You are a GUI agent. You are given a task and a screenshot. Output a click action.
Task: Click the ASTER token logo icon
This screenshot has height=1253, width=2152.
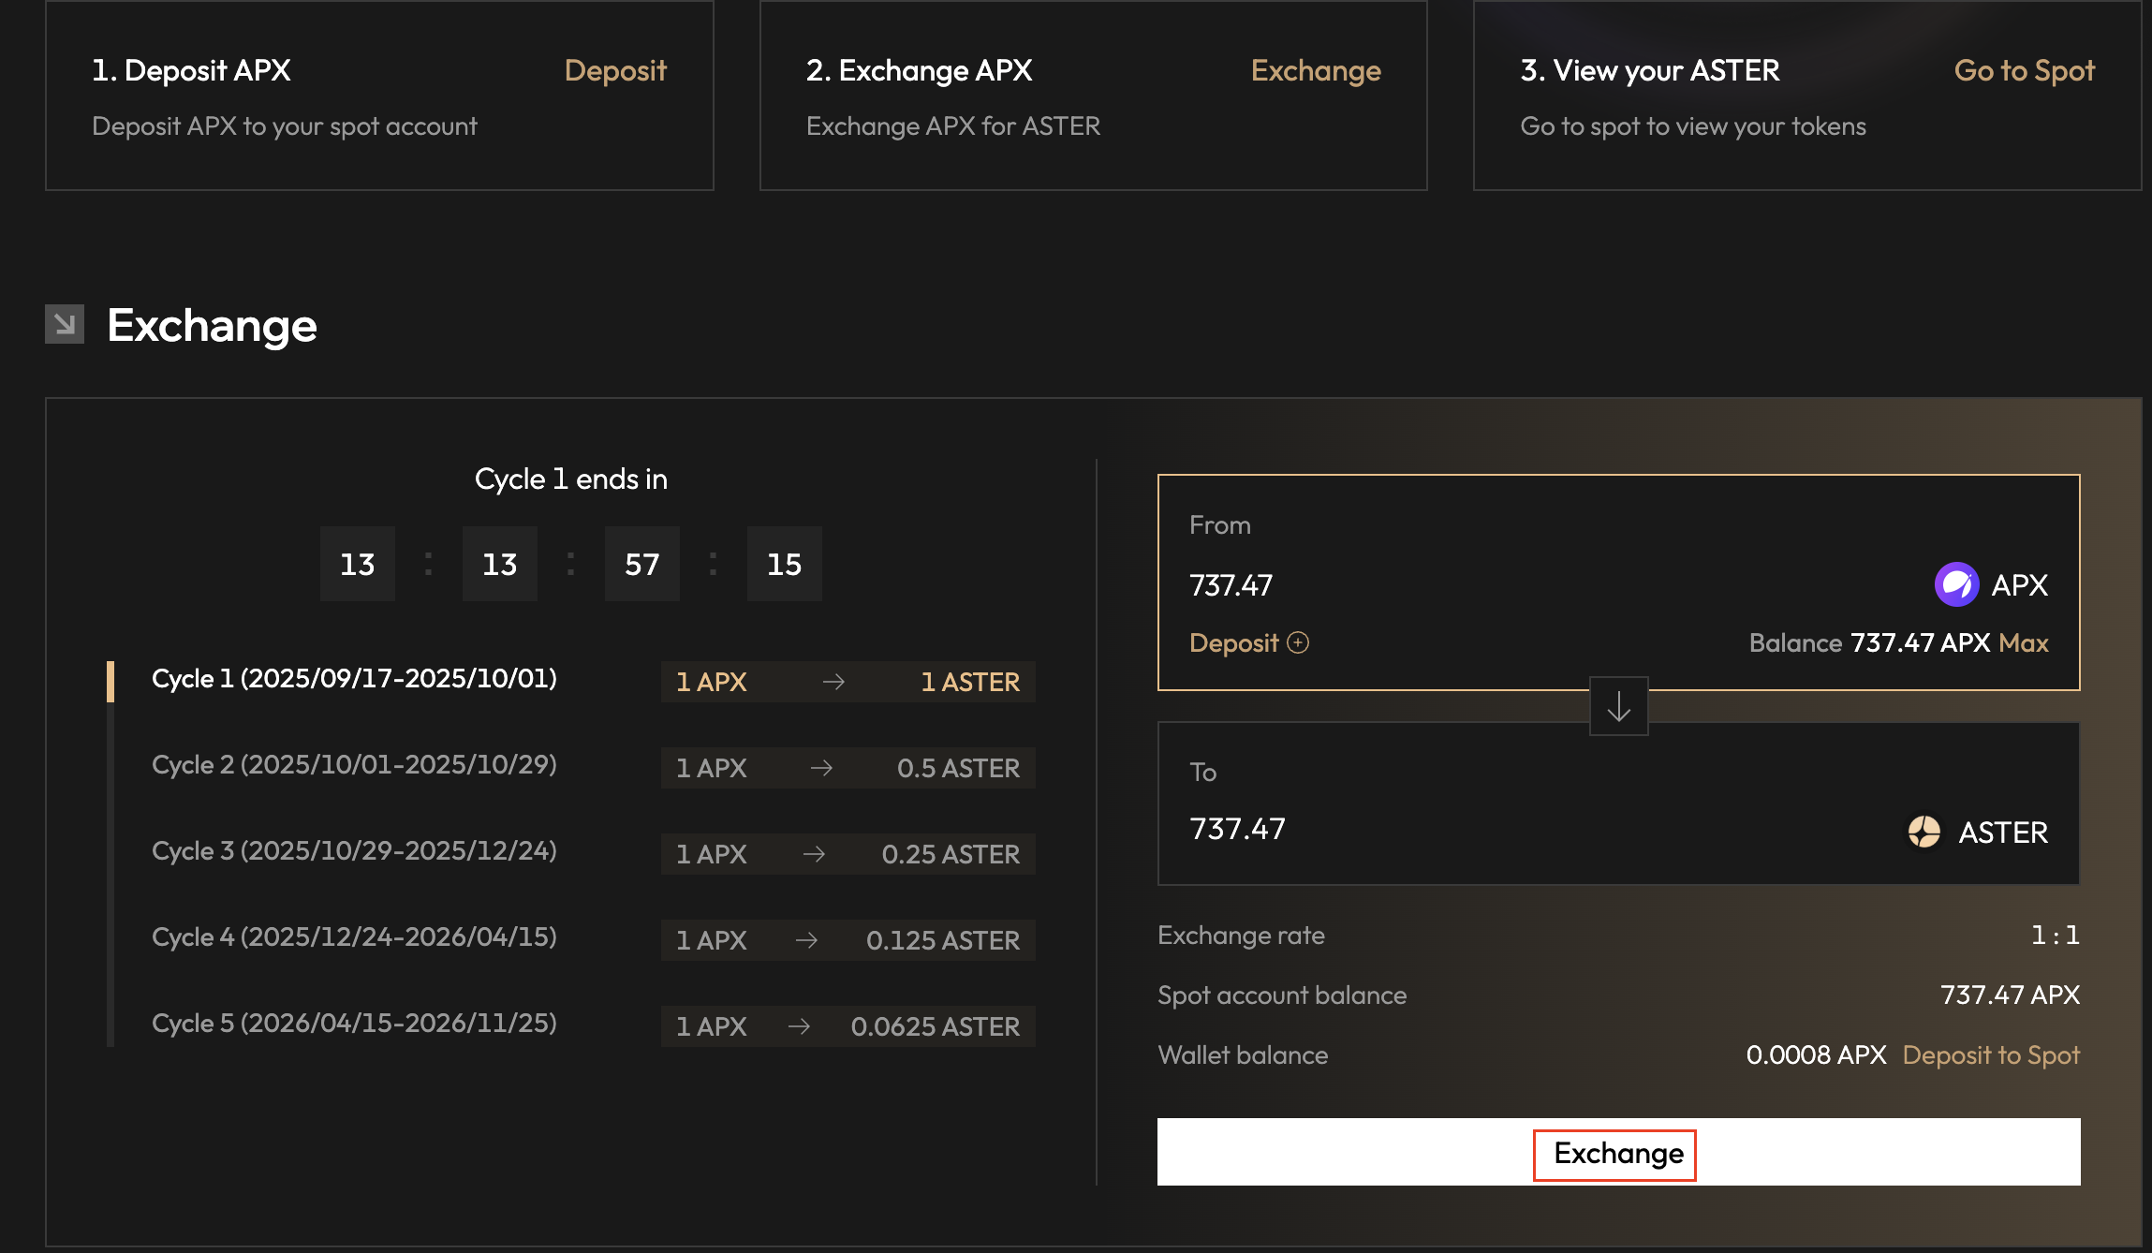(1924, 832)
